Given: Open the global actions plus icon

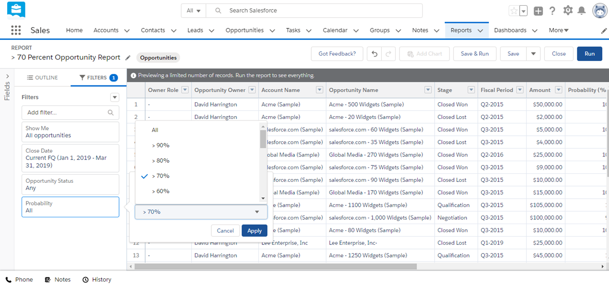Looking at the screenshot, I should coord(538,11).
